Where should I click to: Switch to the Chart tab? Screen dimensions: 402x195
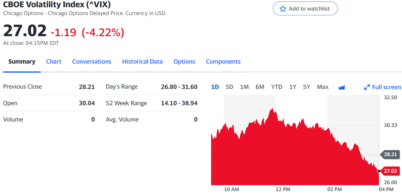pos(54,61)
